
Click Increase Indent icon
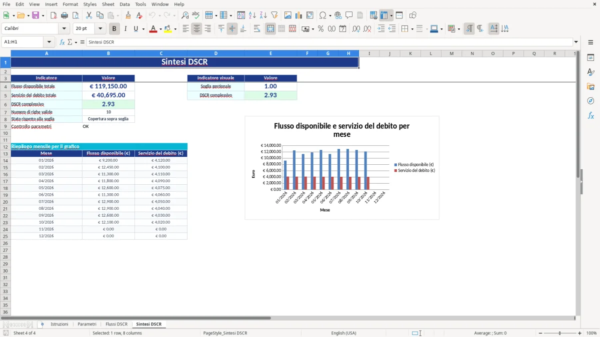click(381, 29)
